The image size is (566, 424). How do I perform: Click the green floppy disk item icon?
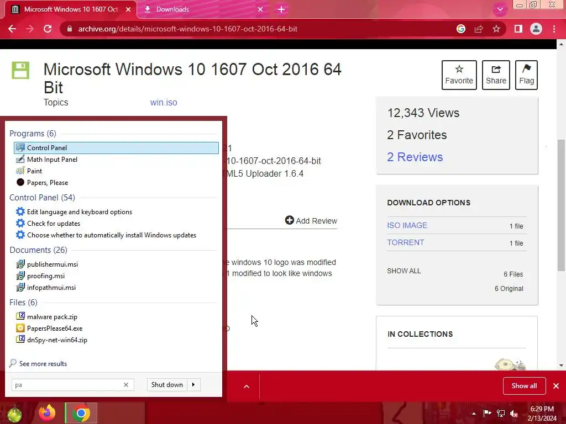[20, 70]
